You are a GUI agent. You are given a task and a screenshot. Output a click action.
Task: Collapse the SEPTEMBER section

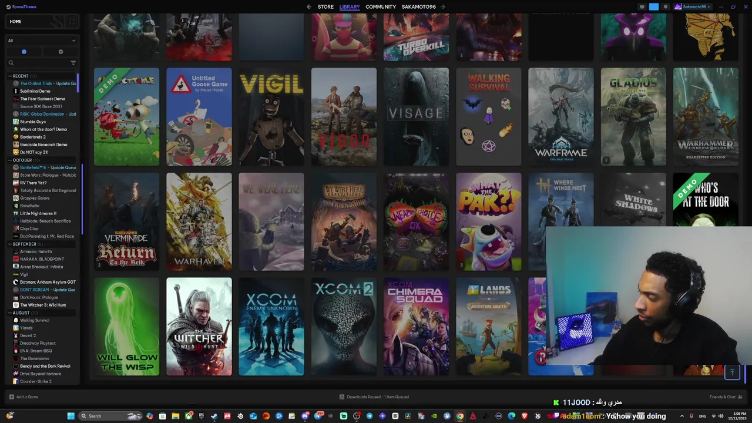point(10,244)
